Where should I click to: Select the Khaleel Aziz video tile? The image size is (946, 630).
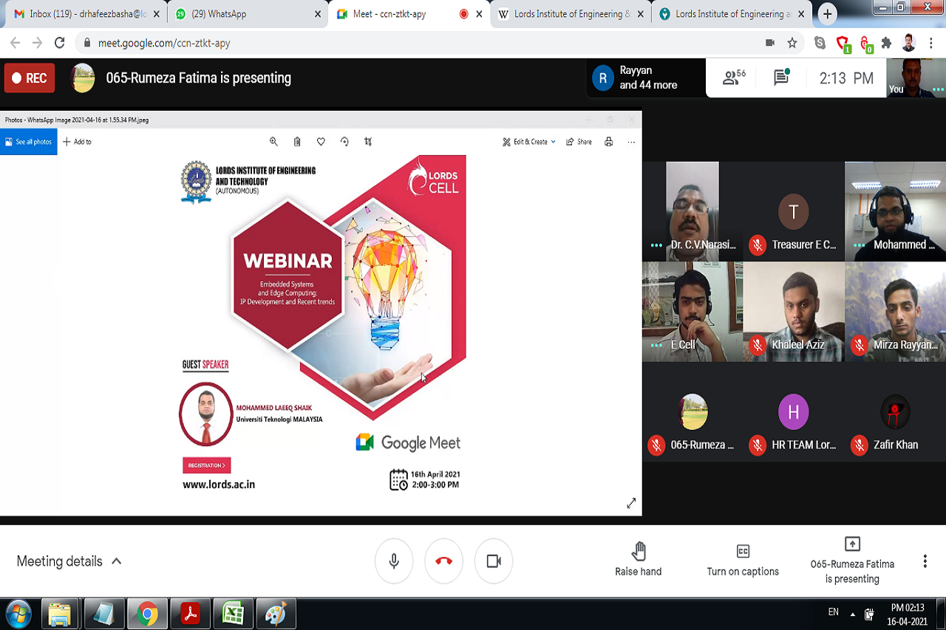[x=793, y=310]
